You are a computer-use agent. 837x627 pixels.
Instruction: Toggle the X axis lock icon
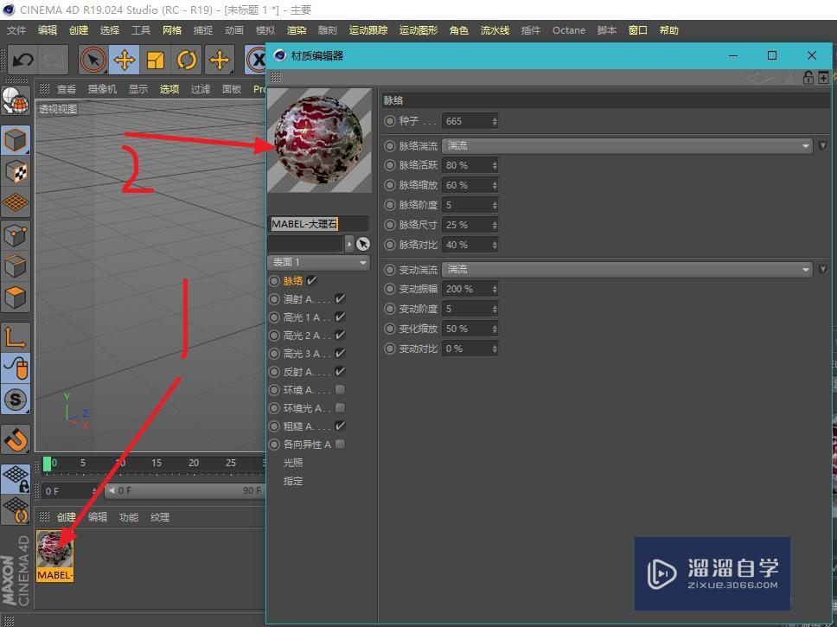pyautogui.click(x=256, y=60)
